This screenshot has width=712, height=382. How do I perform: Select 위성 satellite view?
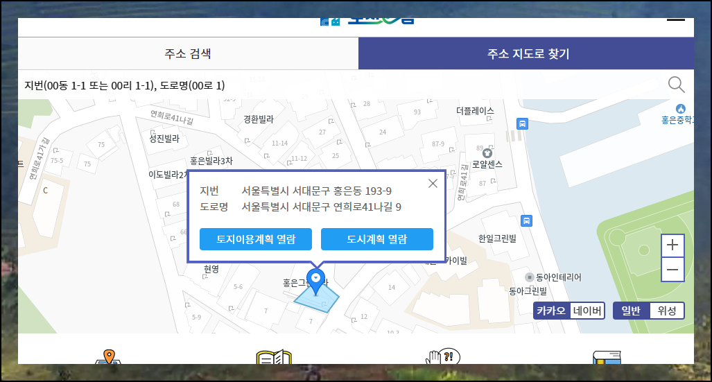(667, 311)
